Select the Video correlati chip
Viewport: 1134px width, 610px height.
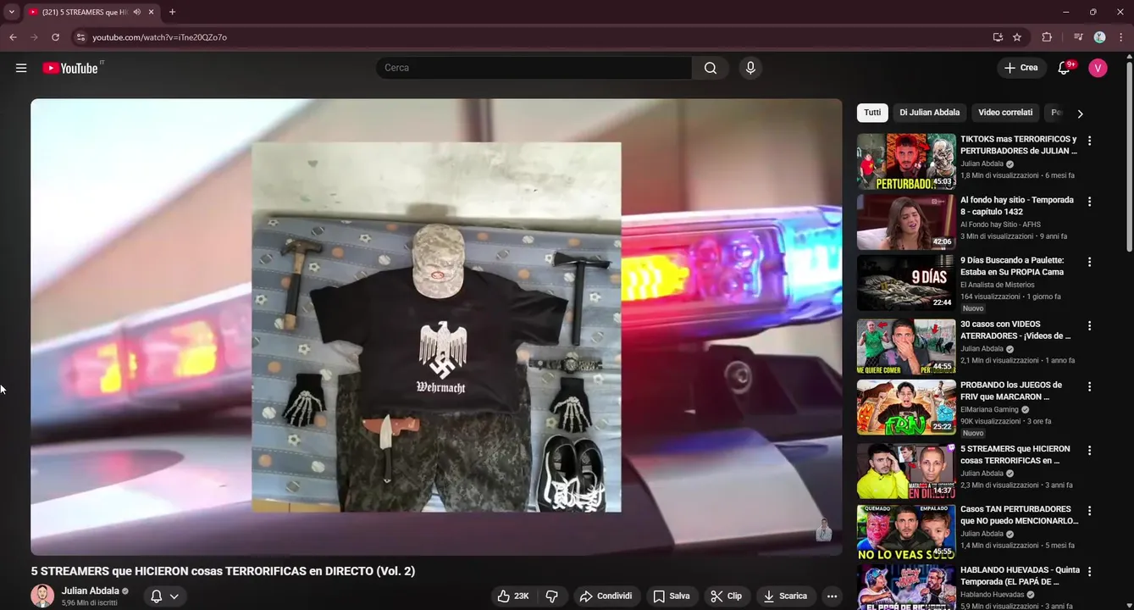click(1005, 113)
